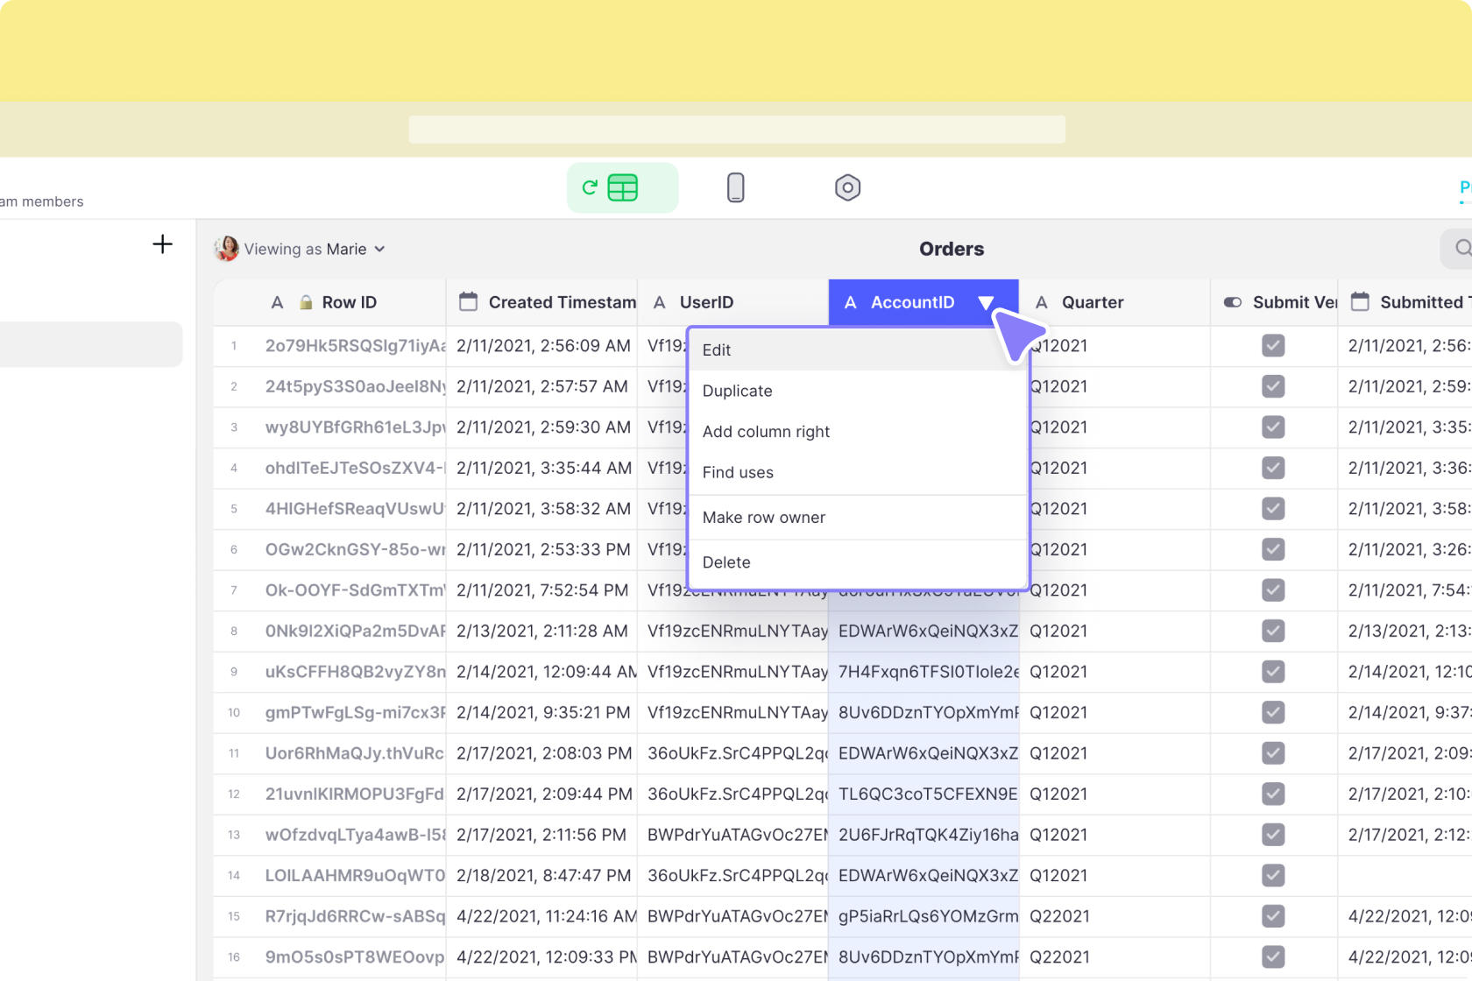
Task: Click the search magnifier icon
Action: tap(1461, 249)
